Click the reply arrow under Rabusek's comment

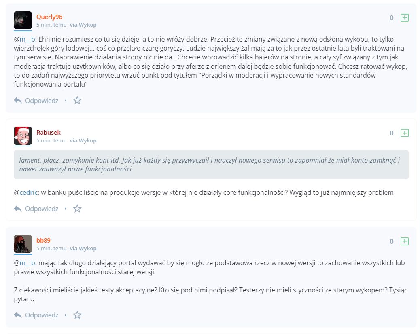[x=18, y=209]
